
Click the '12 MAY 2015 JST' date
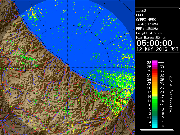coord(157,49)
